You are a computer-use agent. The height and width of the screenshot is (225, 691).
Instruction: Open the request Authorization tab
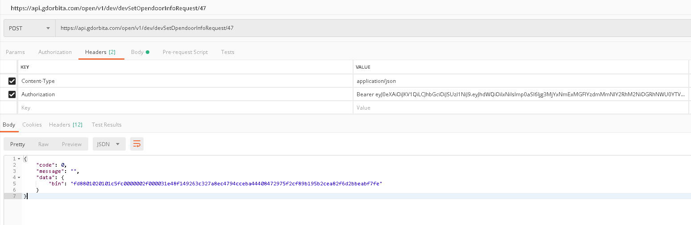[55, 52]
